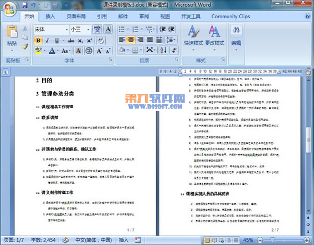Open the Change Styles menu

215,38
